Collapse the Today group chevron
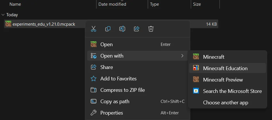Viewport: 272px width, 120px height. click(3, 15)
